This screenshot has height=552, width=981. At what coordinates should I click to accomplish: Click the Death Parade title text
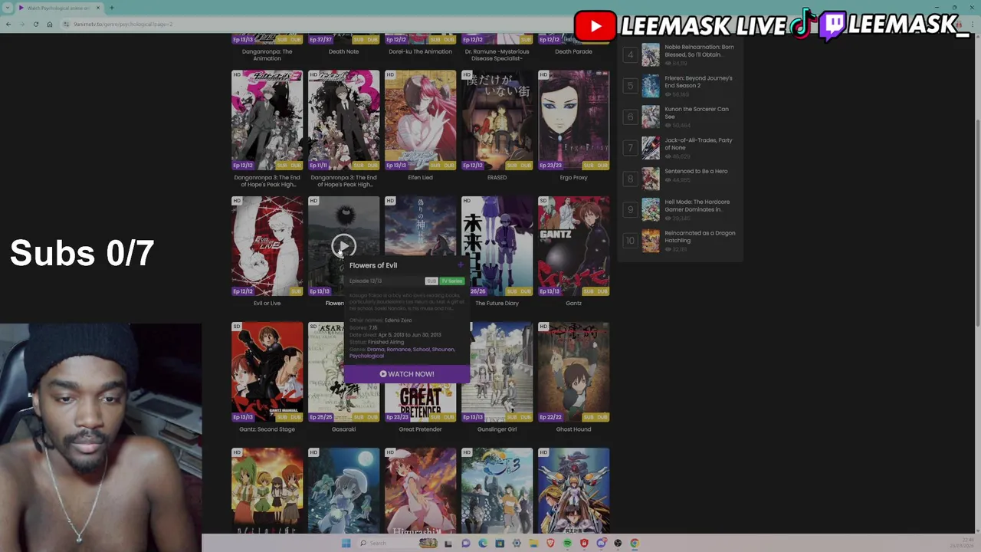573,51
